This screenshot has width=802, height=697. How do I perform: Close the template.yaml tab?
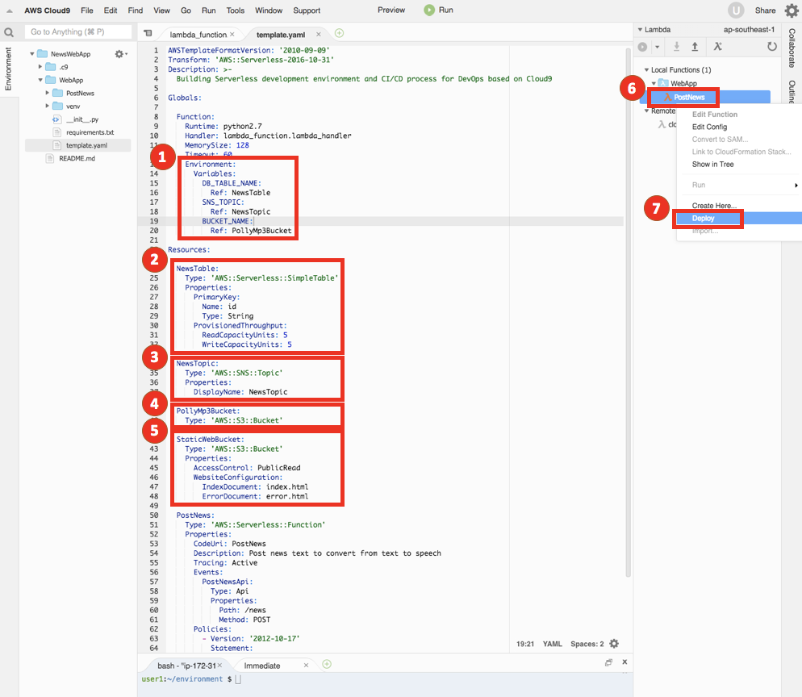coord(318,34)
